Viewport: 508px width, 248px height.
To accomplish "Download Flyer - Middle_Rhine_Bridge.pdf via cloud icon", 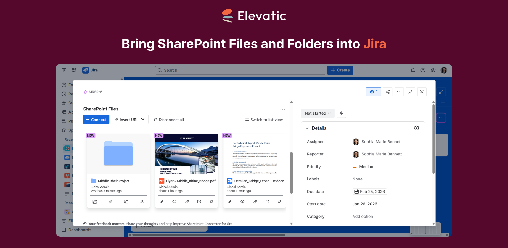I will 174,201.
